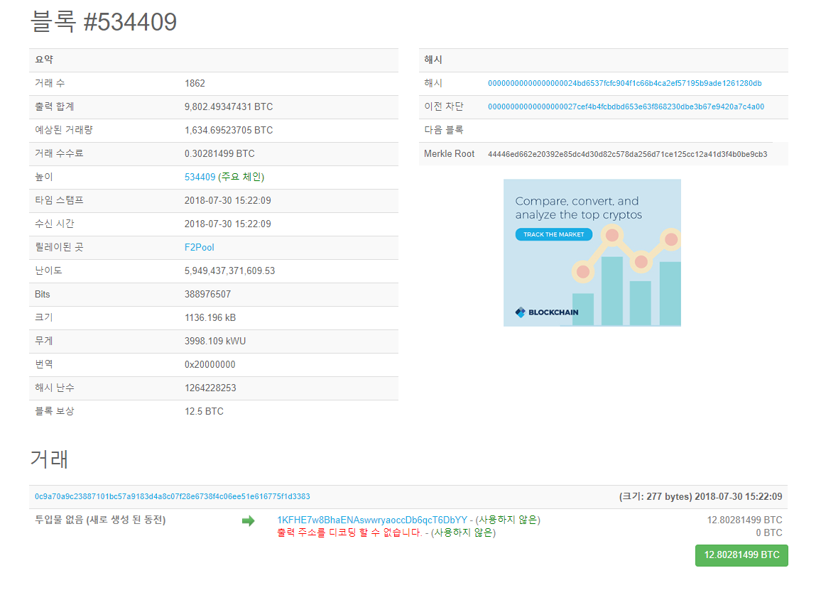The image size is (821, 590).
Task: Select size value 1136.196 kB
Action: click(210, 318)
